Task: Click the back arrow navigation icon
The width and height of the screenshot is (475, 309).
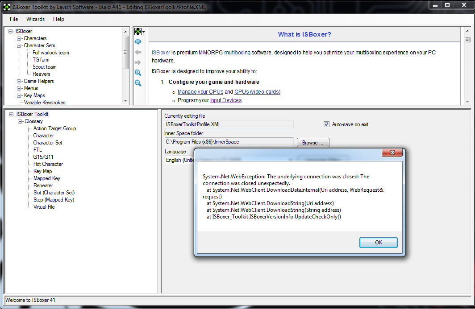Action: coord(138,52)
